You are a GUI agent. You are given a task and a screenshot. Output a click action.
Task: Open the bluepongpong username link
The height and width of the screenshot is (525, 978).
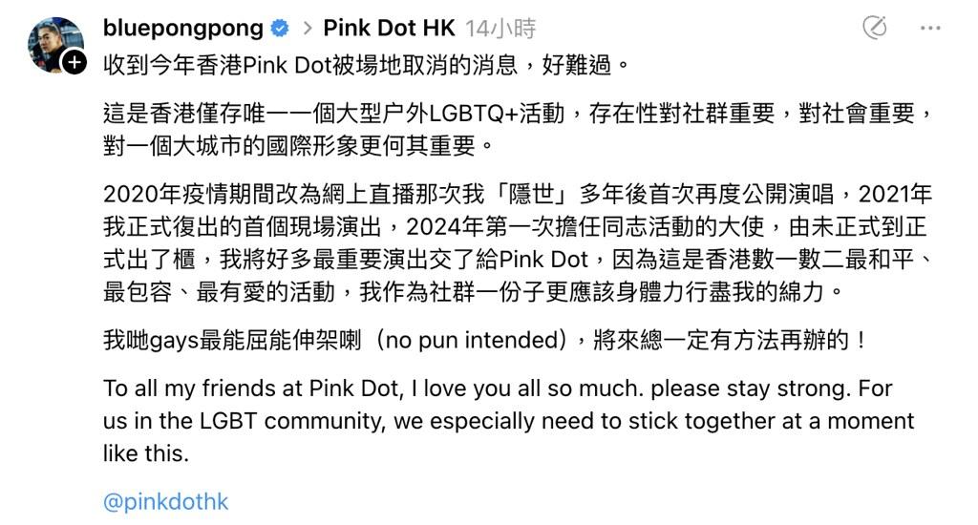point(182,29)
